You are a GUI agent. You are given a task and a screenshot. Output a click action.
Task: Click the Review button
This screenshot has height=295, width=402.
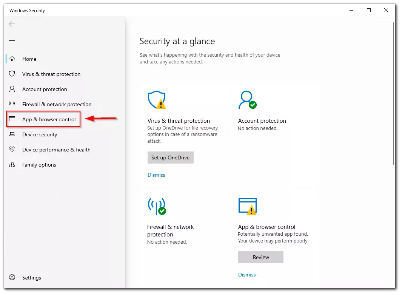point(261,257)
